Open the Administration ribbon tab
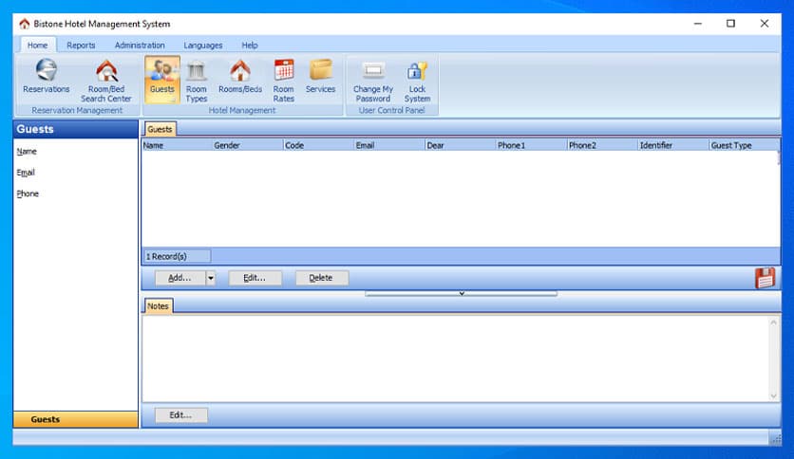Screen dimensions: 794x459 point(140,45)
